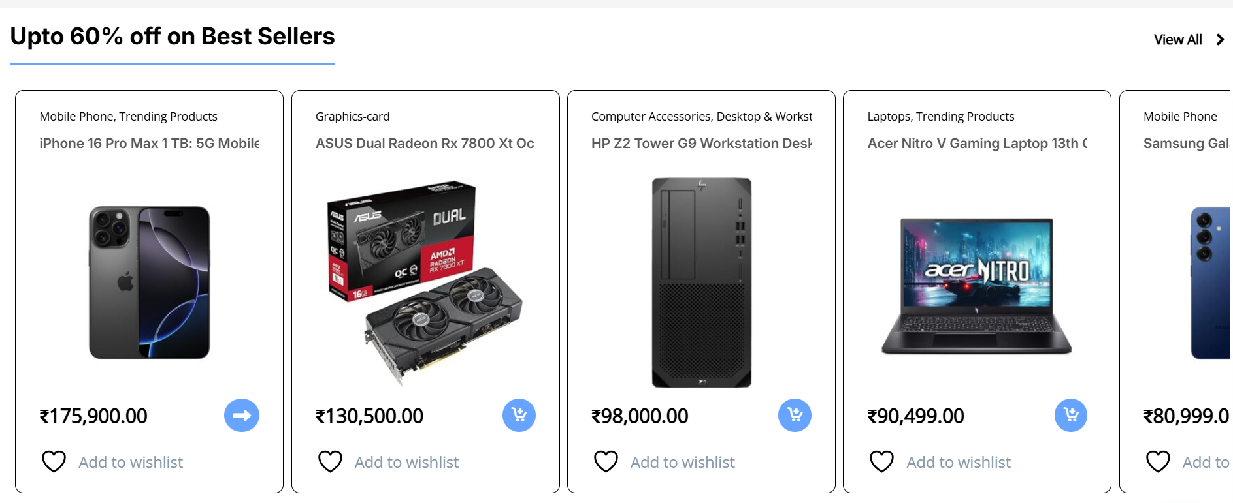Add ASUS Radeon graphics card to cart

[x=519, y=416]
